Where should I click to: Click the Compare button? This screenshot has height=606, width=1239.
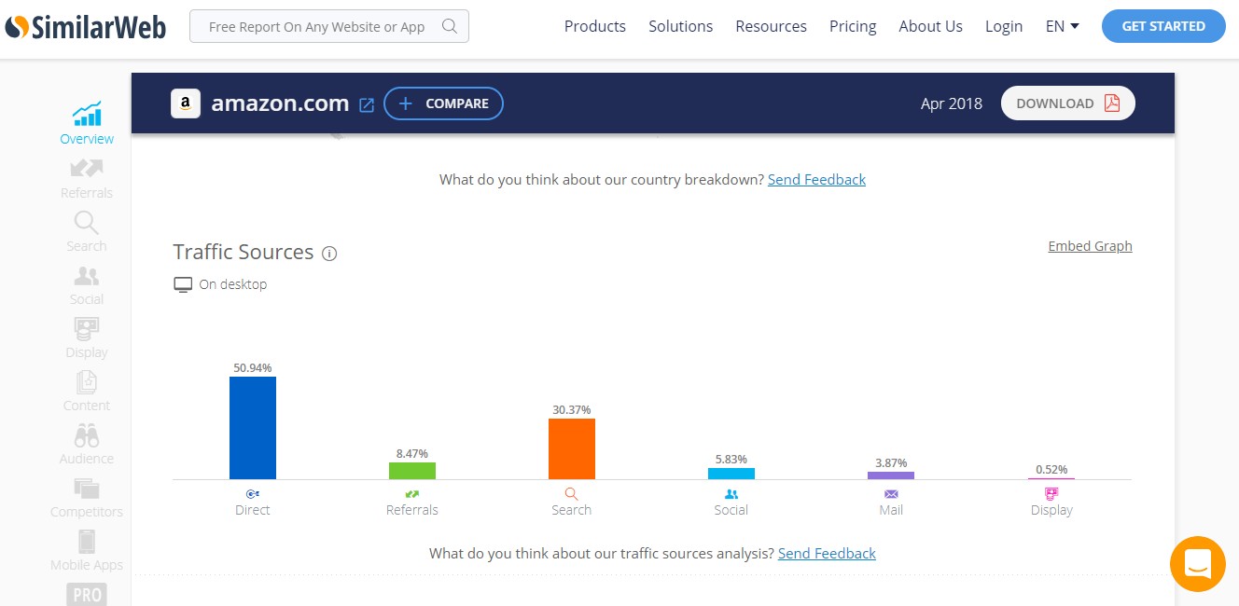[x=443, y=103]
